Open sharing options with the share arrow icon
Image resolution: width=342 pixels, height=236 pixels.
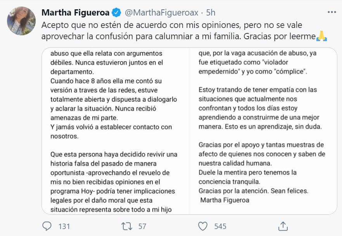283,226
